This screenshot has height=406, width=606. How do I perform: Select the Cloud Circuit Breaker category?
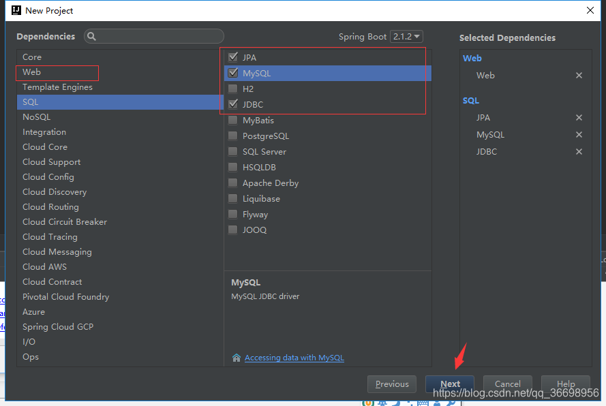(x=120, y=222)
